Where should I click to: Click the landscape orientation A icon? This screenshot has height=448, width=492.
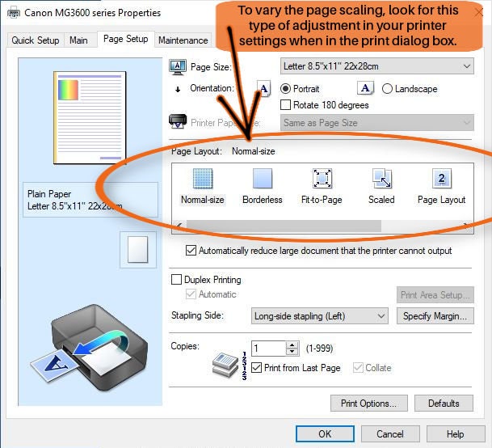(365, 88)
